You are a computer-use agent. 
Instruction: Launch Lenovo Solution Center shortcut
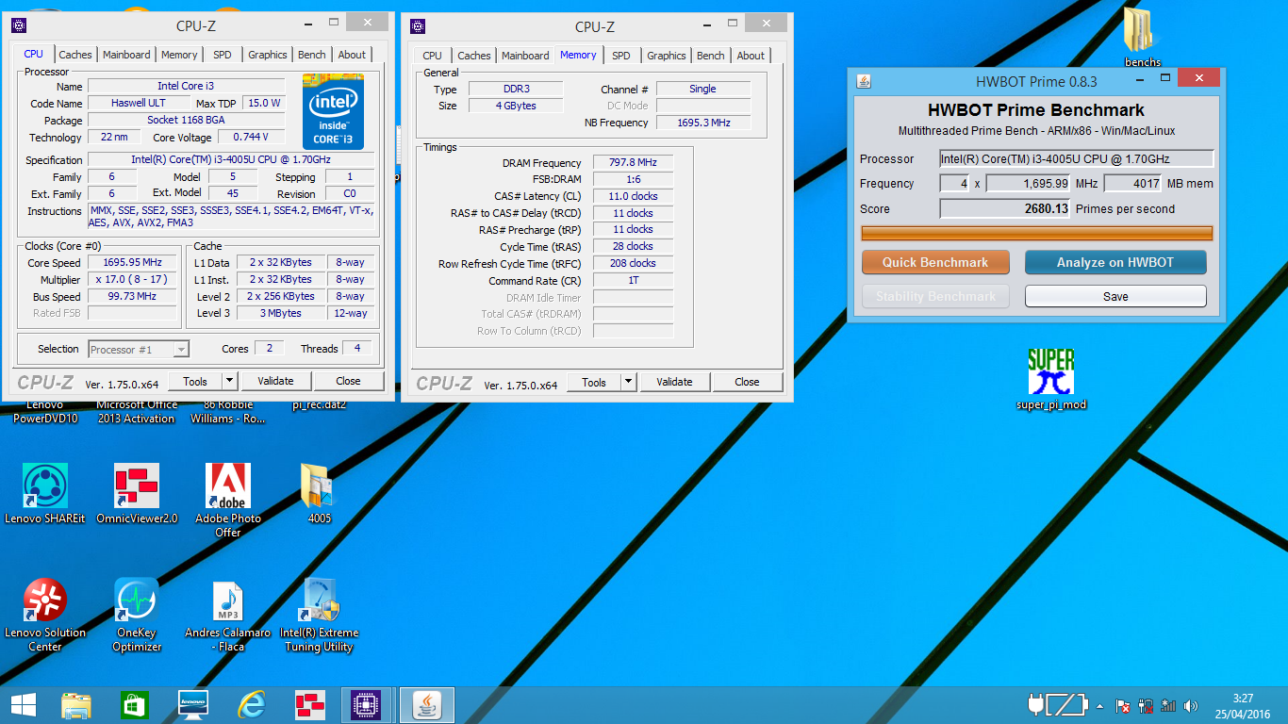[x=44, y=615]
